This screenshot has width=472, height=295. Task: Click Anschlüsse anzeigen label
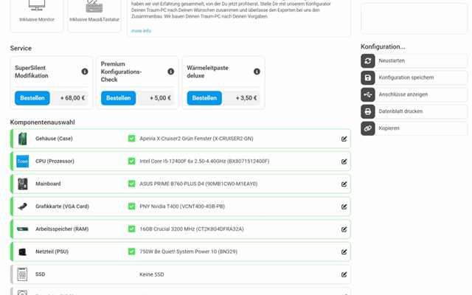pos(403,94)
